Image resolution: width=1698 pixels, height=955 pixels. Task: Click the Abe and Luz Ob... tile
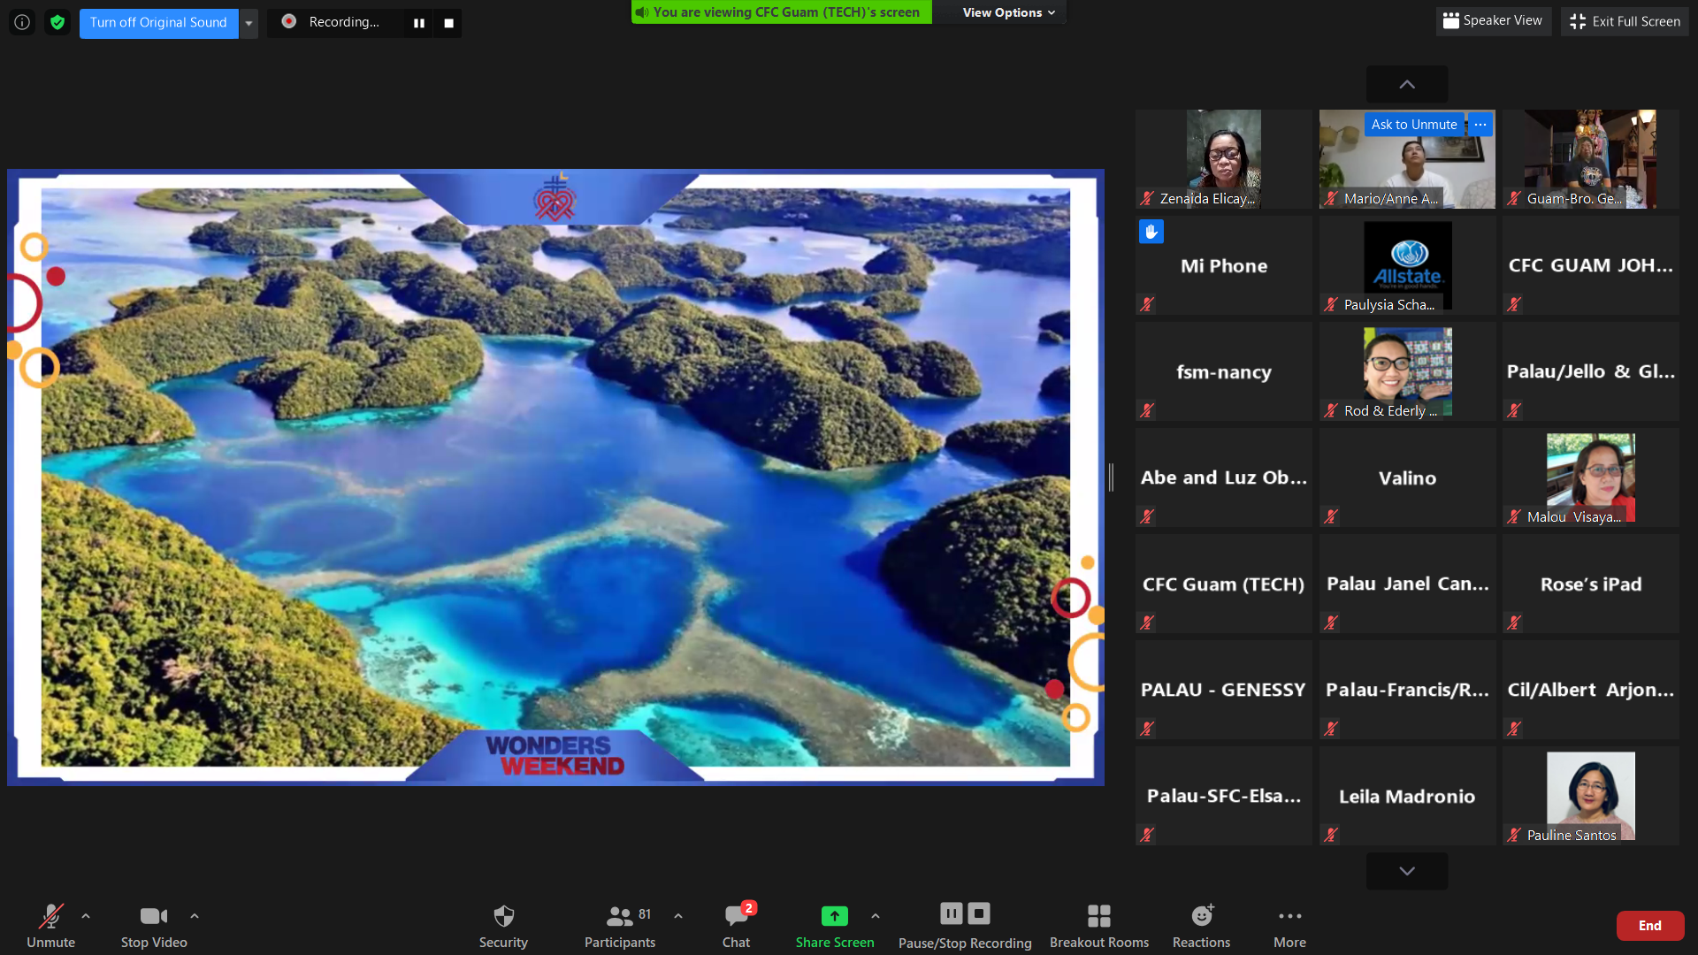tap(1224, 477)
